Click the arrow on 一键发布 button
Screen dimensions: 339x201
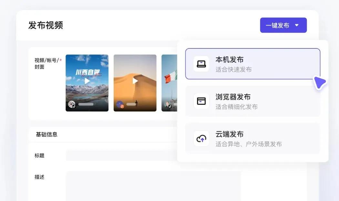click(297, 25)
